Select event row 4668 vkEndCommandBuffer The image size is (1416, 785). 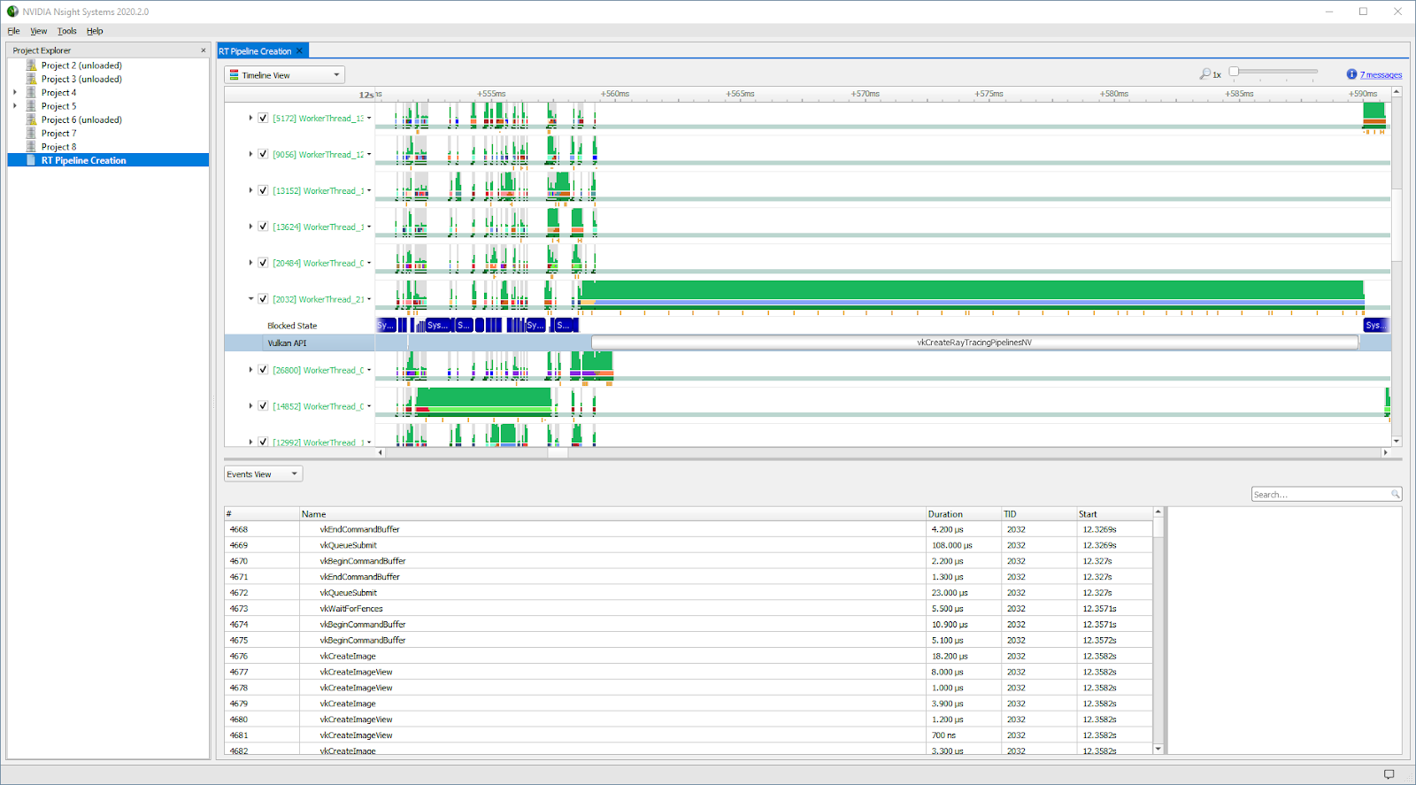tap(689, 529)
